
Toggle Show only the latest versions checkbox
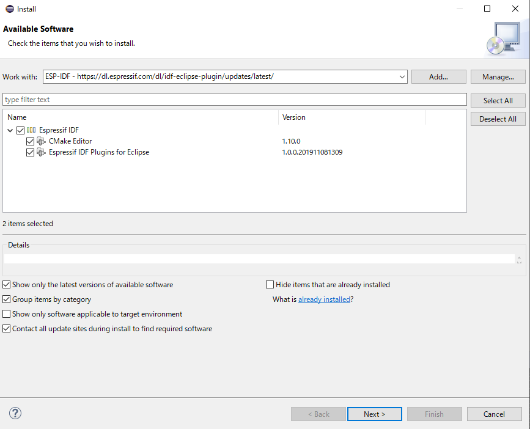click(7, 285)
